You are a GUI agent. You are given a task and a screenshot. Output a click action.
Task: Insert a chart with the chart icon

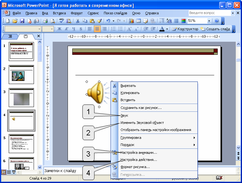131,21
